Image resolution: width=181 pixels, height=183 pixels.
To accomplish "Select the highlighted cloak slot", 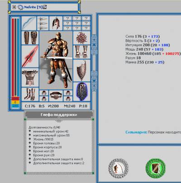I will [81, 92].
